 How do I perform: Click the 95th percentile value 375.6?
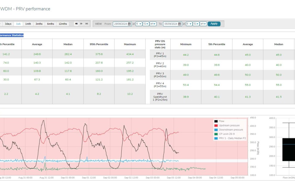coord(99,54)
